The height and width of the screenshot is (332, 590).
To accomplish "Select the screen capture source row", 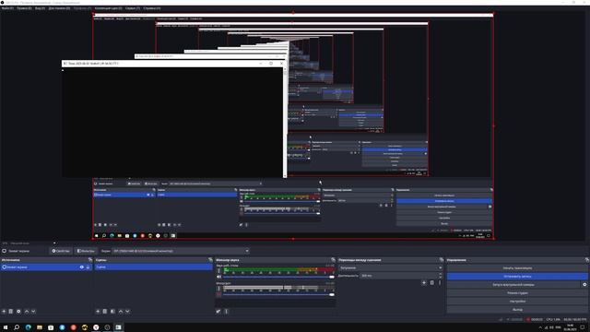I will click(46, 267).
